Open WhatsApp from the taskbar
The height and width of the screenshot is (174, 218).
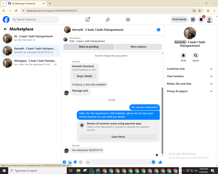tap(92, 171)
